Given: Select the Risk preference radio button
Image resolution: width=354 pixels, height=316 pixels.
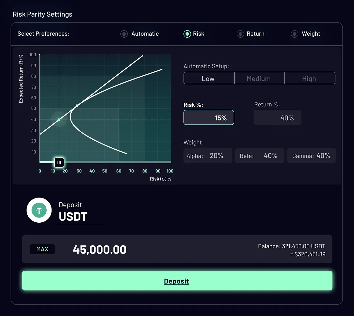Looking at the screenshot, I should coord(187,34).
